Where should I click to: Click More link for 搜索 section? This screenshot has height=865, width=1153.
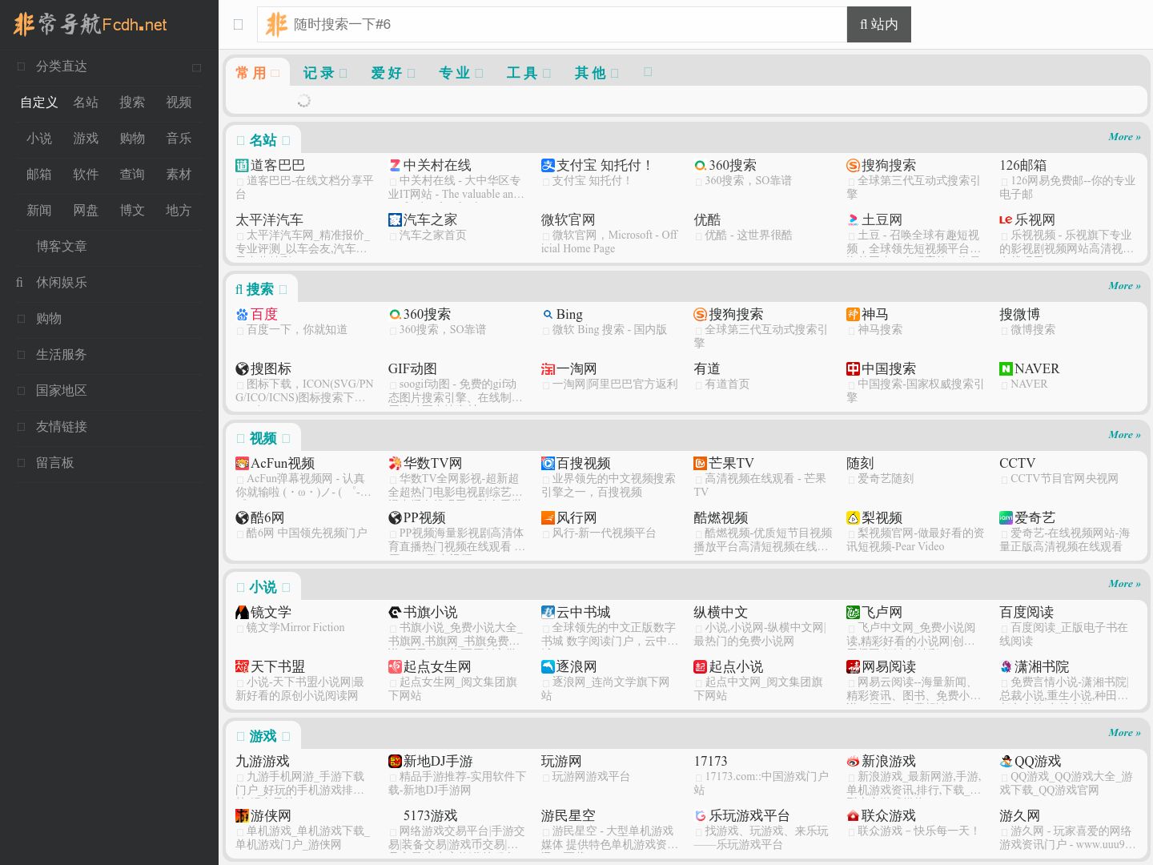(x=1124, y=286)
